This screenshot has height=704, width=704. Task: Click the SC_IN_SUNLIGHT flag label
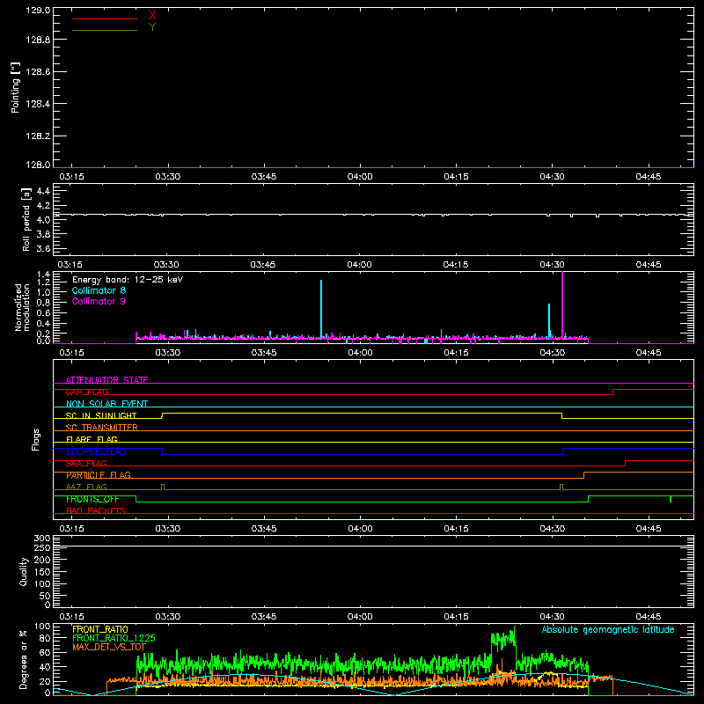coord(101,415)
